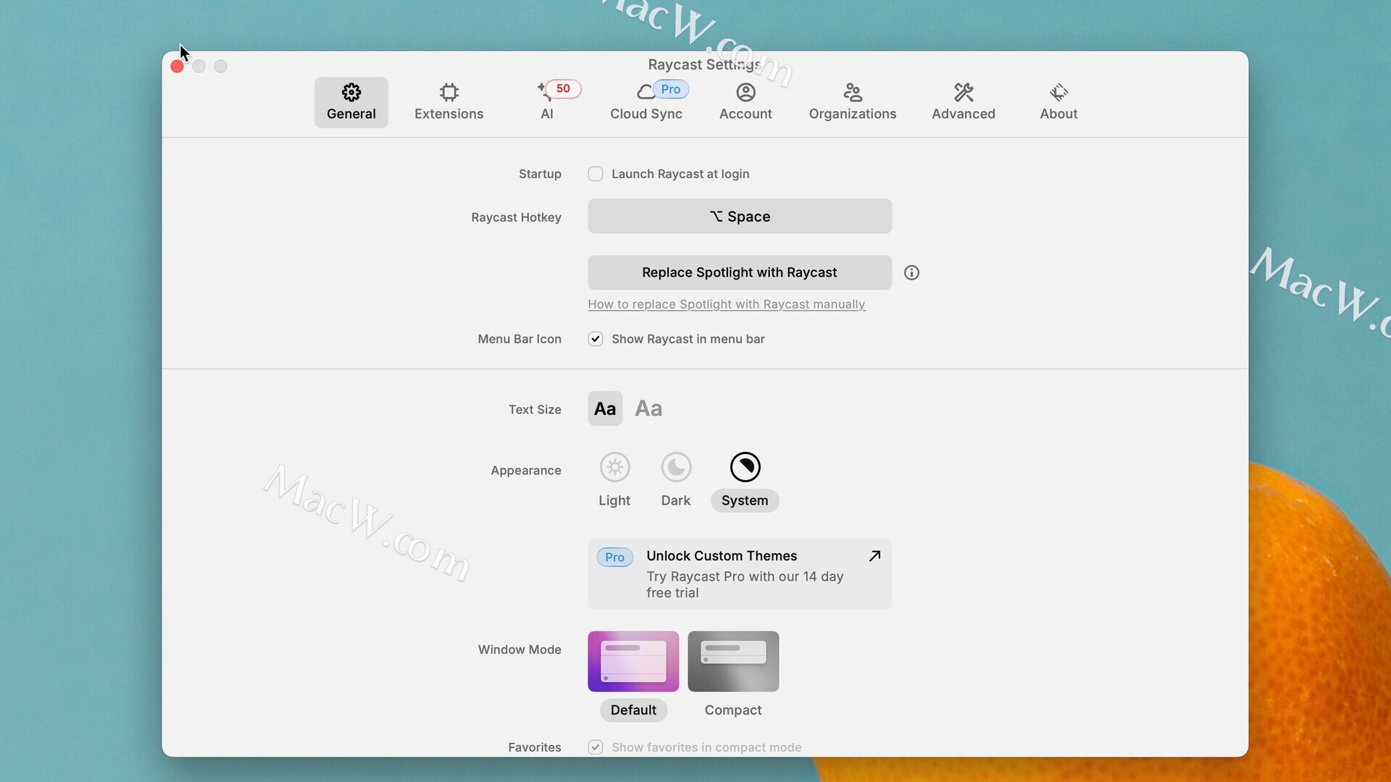Click the Default window mode label

point(633,710)
